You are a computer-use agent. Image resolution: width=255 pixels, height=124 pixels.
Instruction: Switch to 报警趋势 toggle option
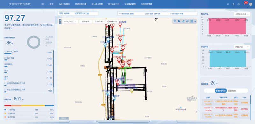pos(232,91)
